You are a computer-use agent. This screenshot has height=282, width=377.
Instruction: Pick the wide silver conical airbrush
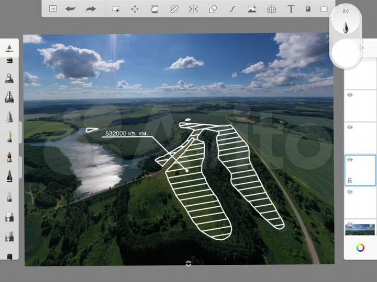pos(9,97)
